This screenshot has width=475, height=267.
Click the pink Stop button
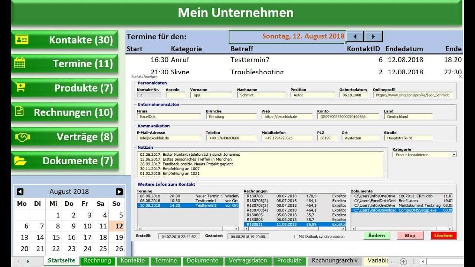[410, 235]
